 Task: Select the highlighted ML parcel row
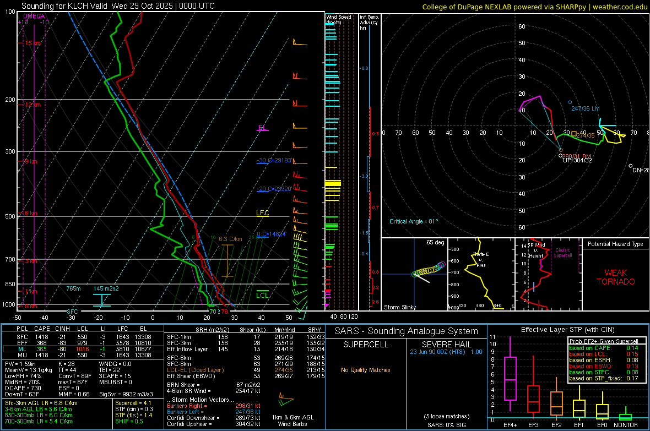click(x=83, y=349)
